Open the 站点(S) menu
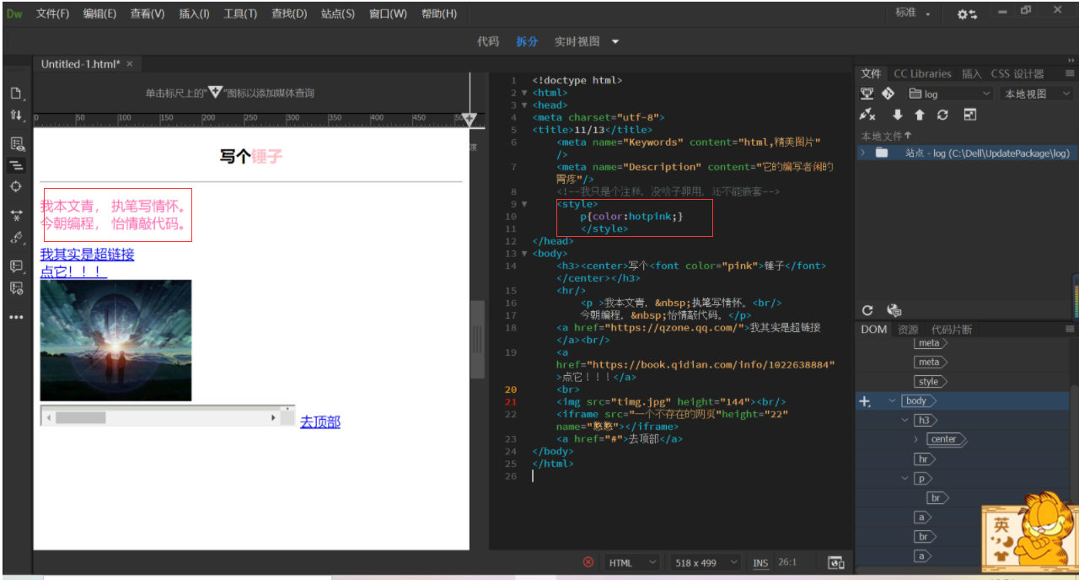This screenshot has height=580, width=1079. coord(338,13)
